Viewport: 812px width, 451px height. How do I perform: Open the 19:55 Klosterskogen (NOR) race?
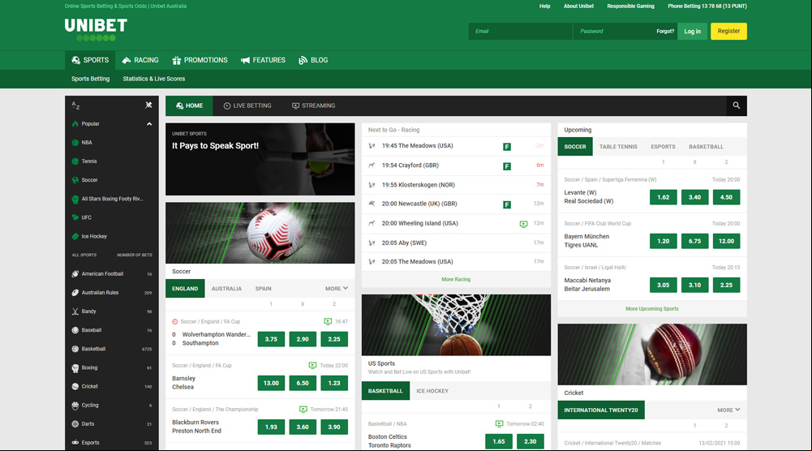(x=456, y=185)
